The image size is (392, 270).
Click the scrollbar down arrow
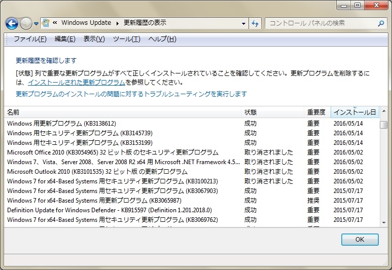384,223
